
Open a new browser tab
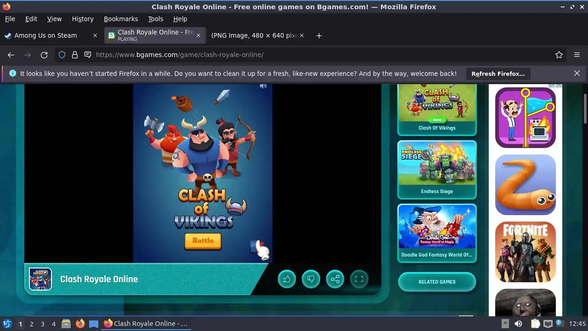coord(319,35)
